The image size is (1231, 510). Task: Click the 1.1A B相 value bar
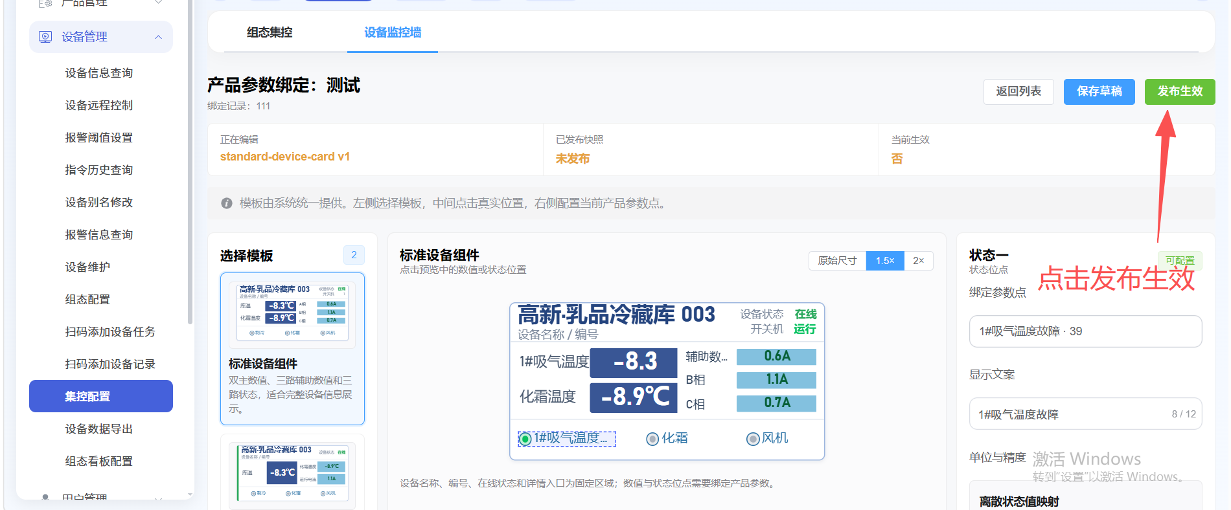click(x=777, y=380)
